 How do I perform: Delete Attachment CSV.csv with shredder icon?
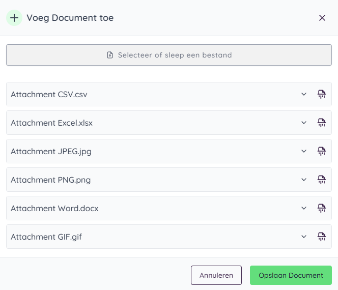[321, 94]
